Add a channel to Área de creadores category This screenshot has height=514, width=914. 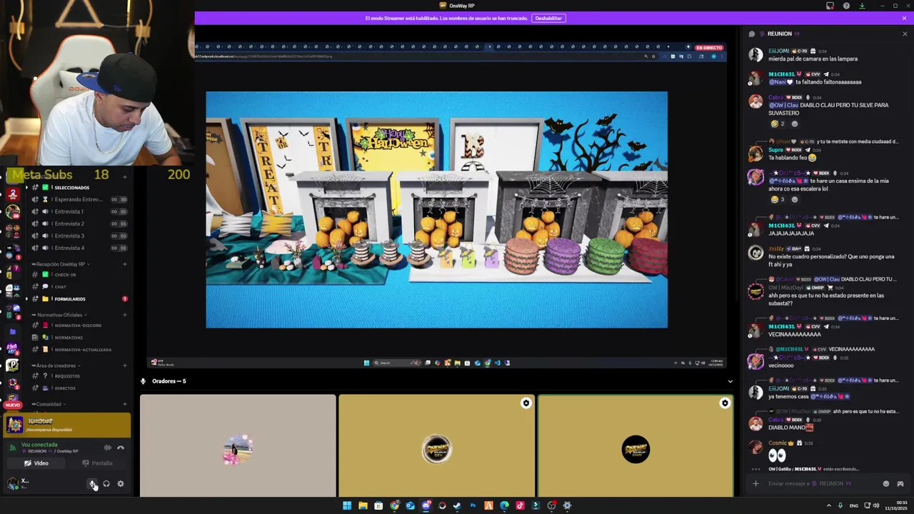pyautogui.click(x=125, y=366)
